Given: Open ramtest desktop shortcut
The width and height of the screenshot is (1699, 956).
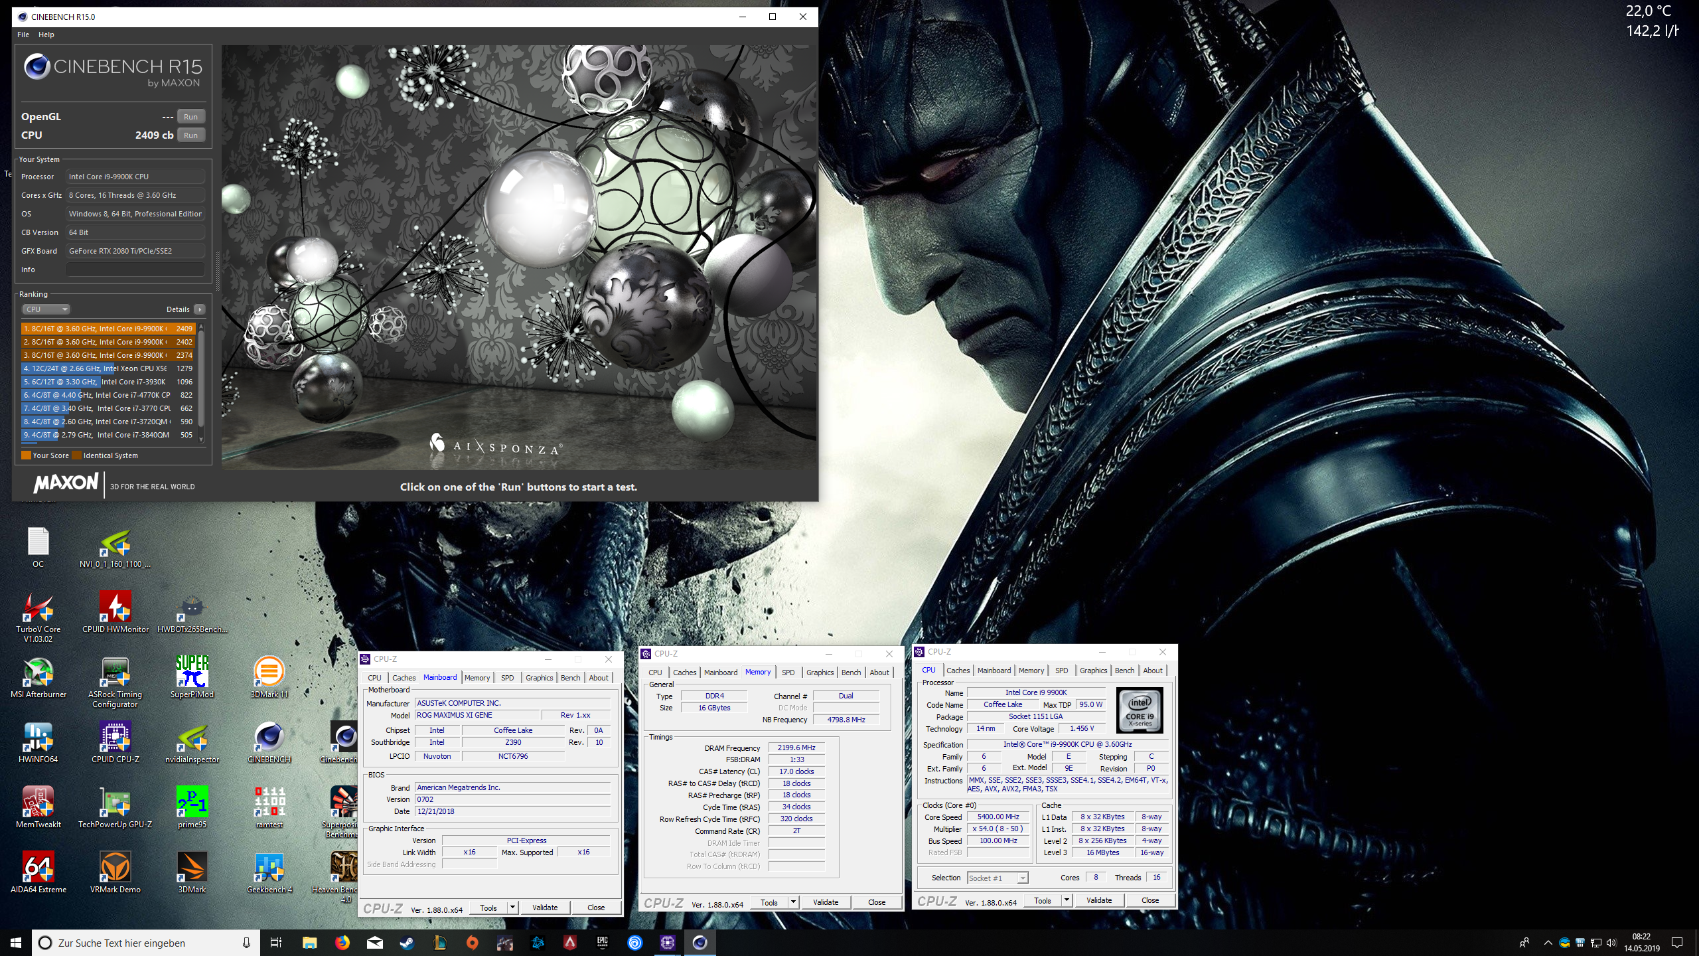Looking at the screenshot, I should click(x=269, y=807).
